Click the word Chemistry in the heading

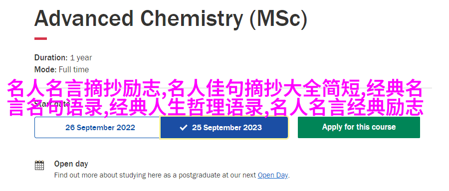tap(192, 18)
